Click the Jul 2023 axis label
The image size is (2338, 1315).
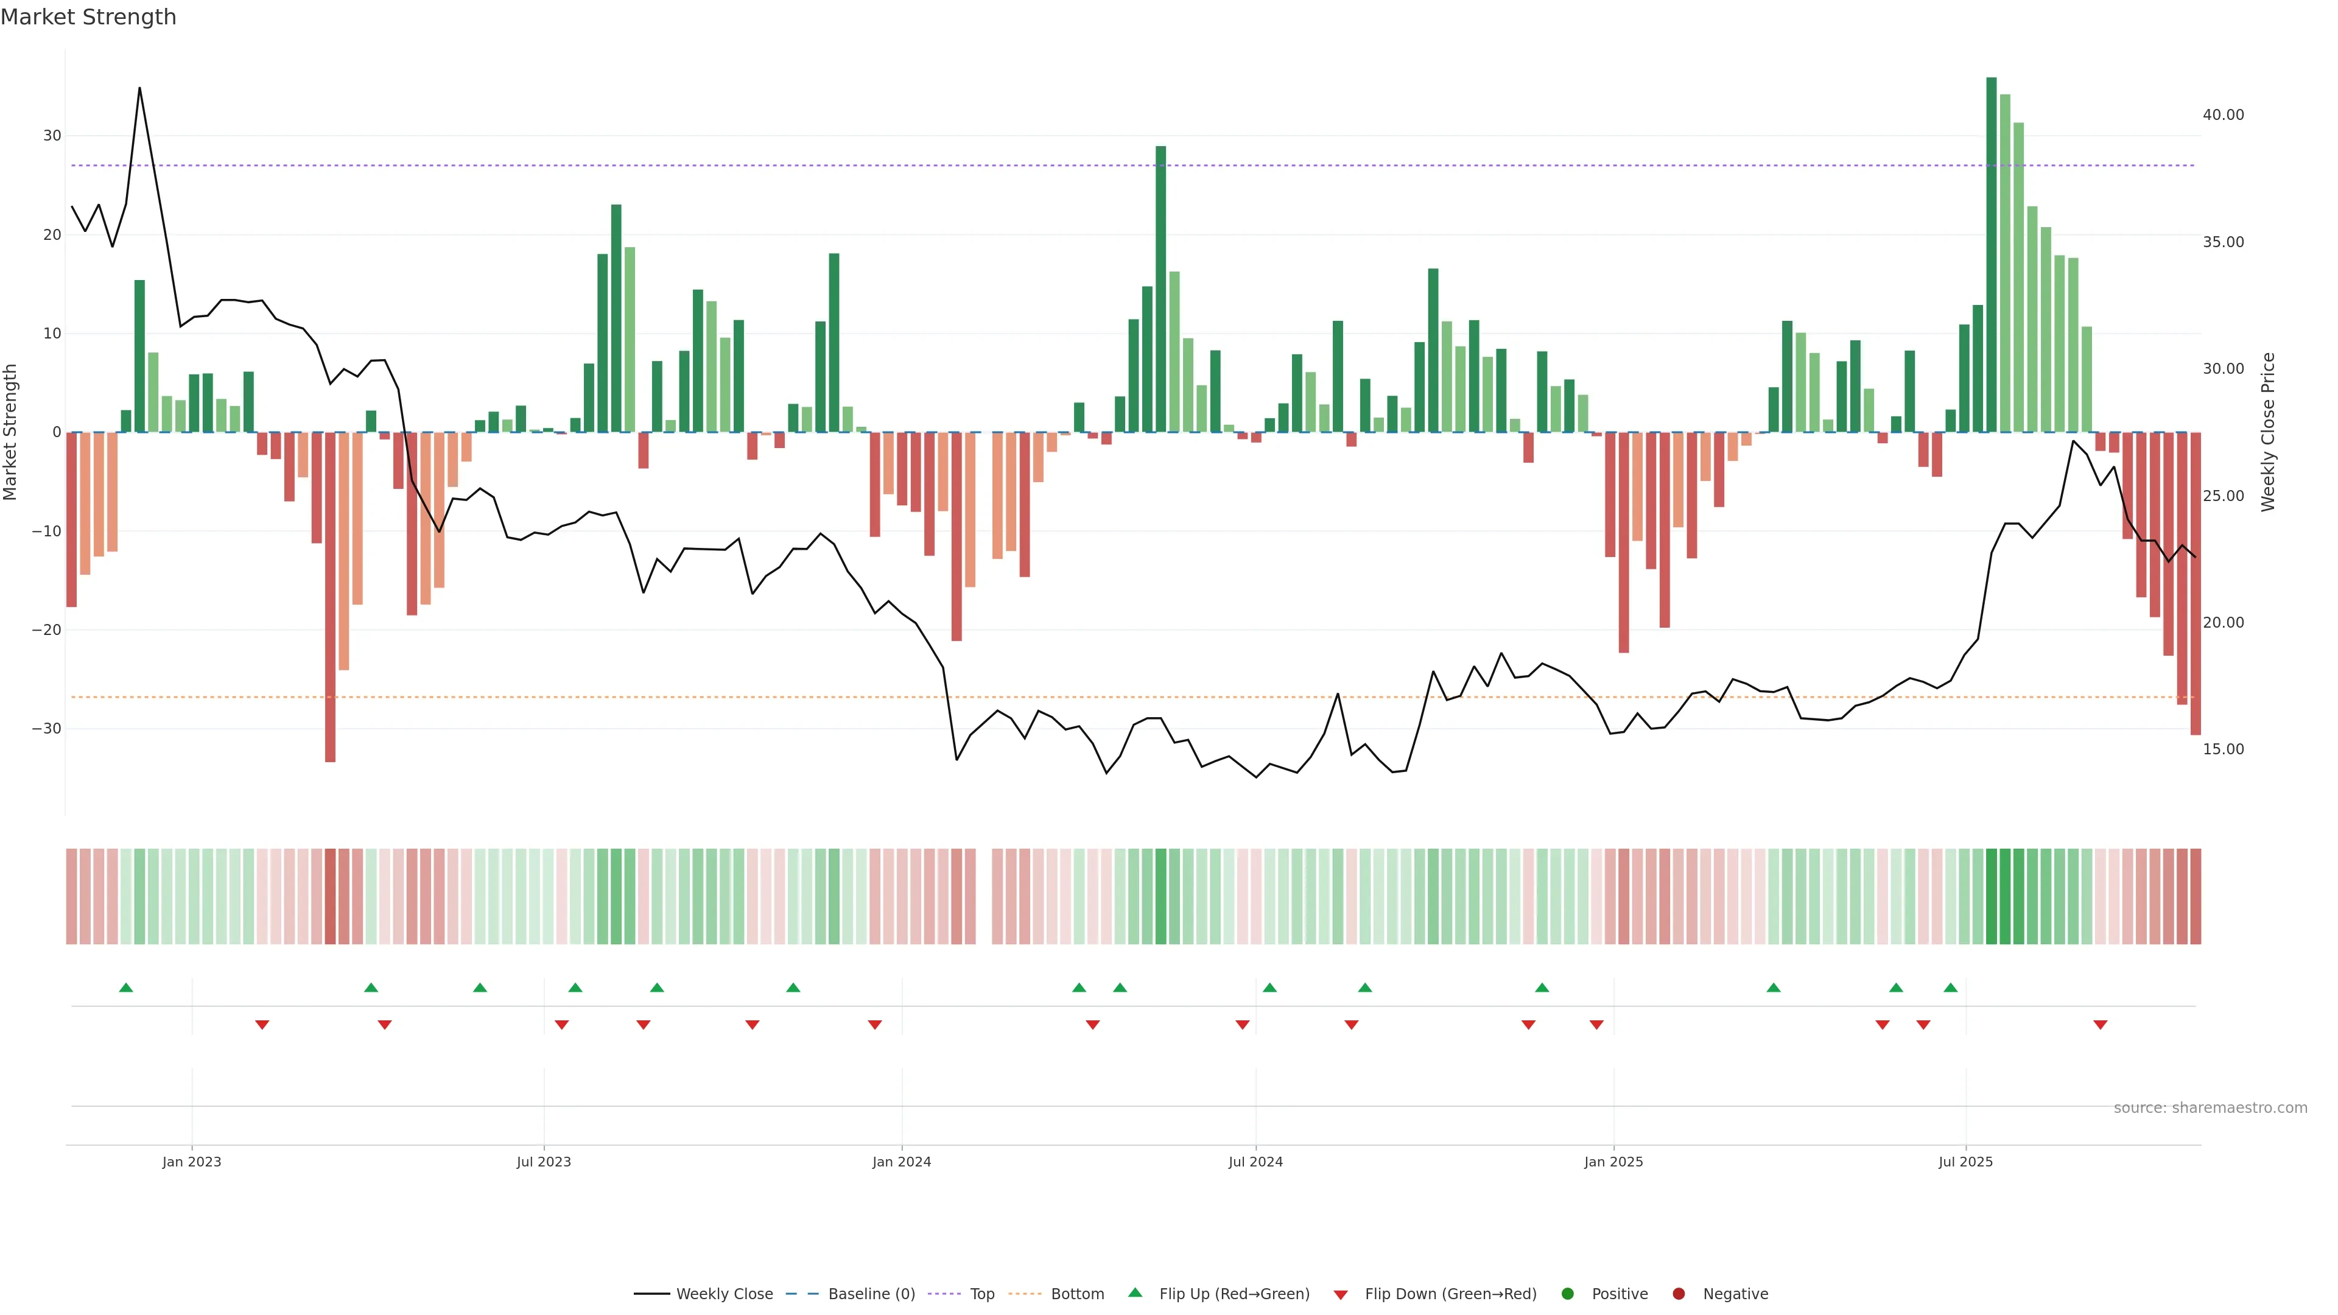tap(544, 1162)
